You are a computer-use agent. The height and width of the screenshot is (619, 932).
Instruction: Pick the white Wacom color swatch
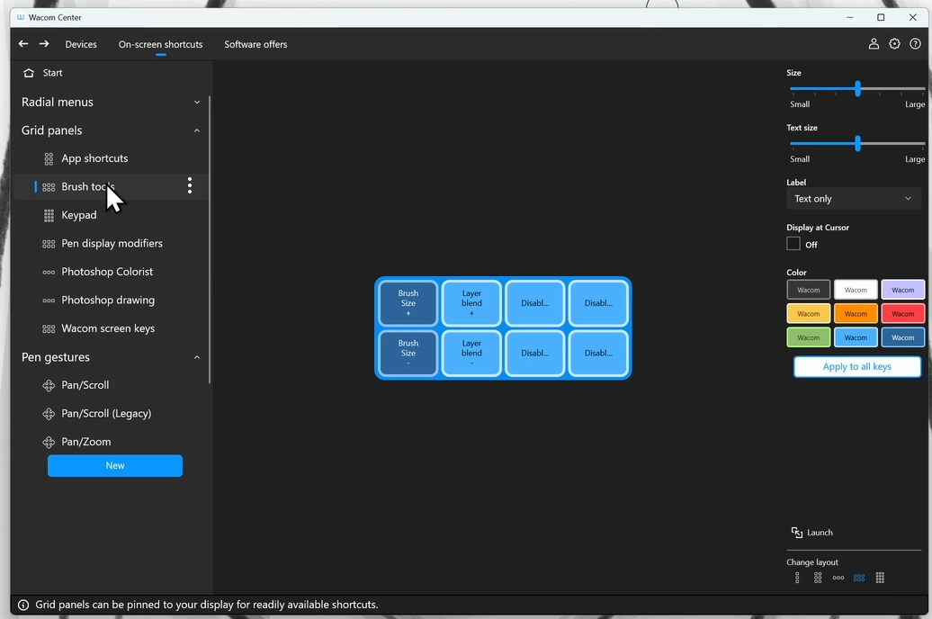coord(856,290)
